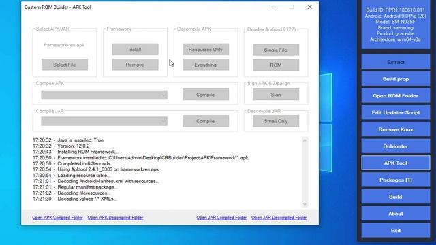Click the log scrollbar down arrow
The width and height of the screenshot is (436, 245).
(x=305, y=204)
